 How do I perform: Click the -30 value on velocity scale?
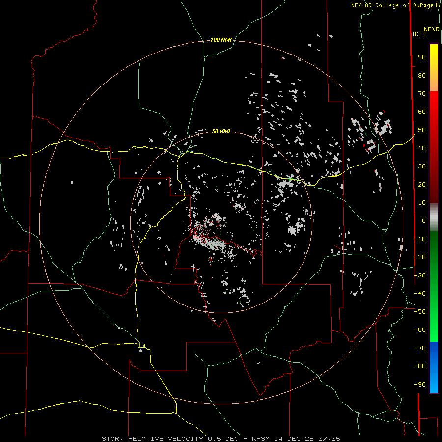[x=420, y=276]
